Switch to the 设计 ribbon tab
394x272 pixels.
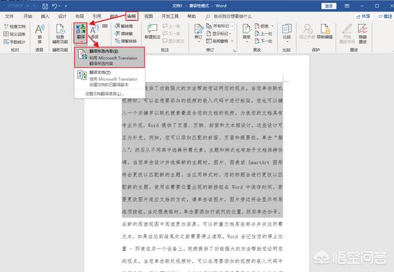click(62, 17)
